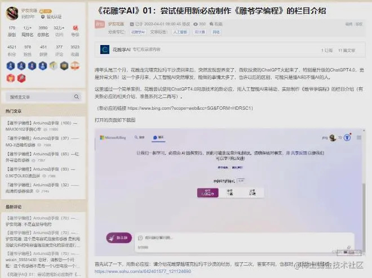Click the 3523 收藏 stat
The width and height of the screenshot is (372, 278).
75,51
